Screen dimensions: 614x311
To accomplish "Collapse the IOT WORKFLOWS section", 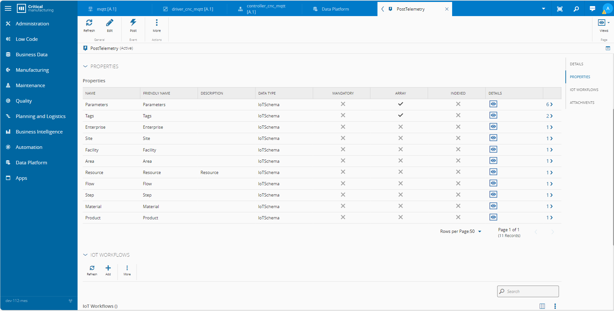I will click(x=85, y=255).
